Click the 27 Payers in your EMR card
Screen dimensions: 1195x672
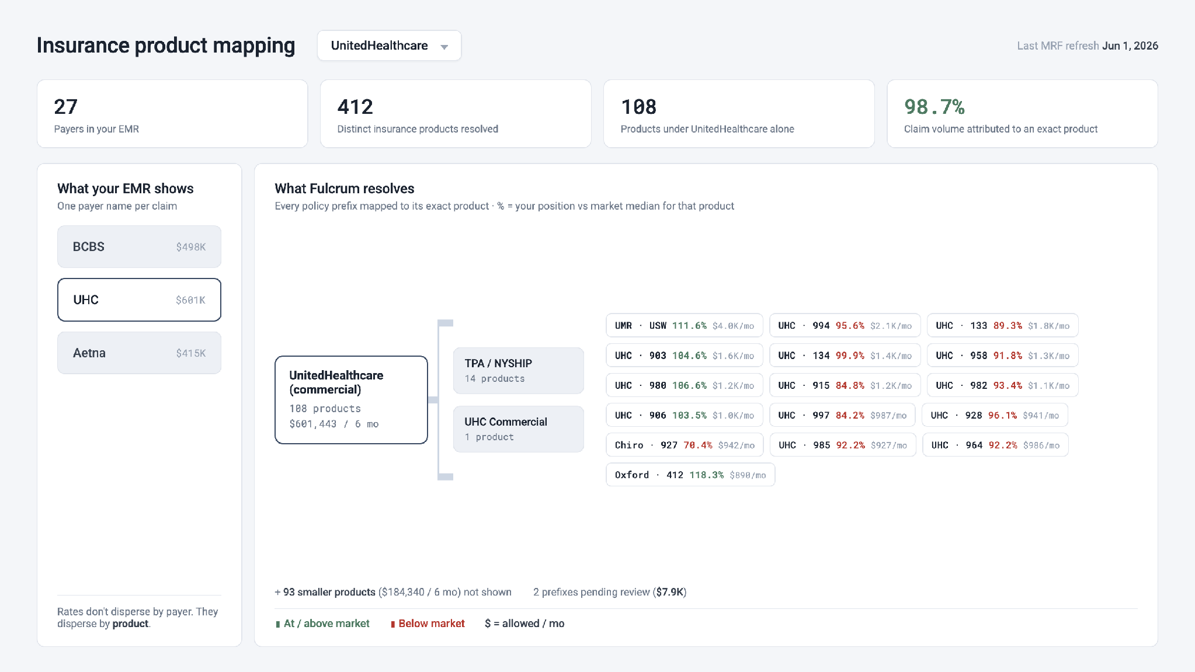click(x=172, y=114)
